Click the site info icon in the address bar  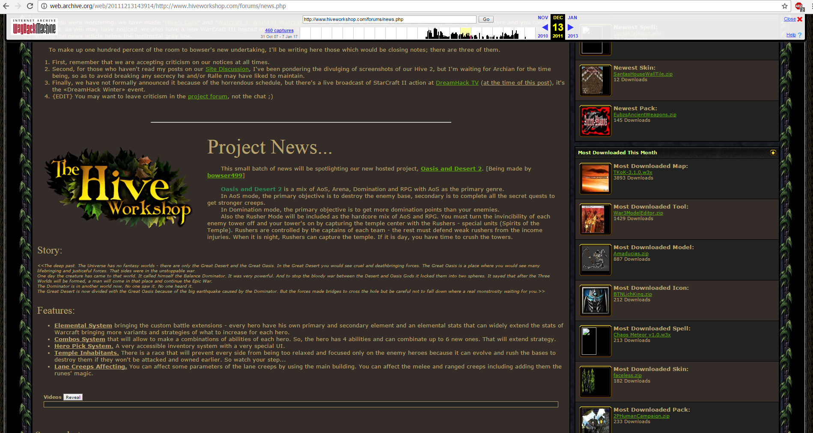[x=44, y=6]
